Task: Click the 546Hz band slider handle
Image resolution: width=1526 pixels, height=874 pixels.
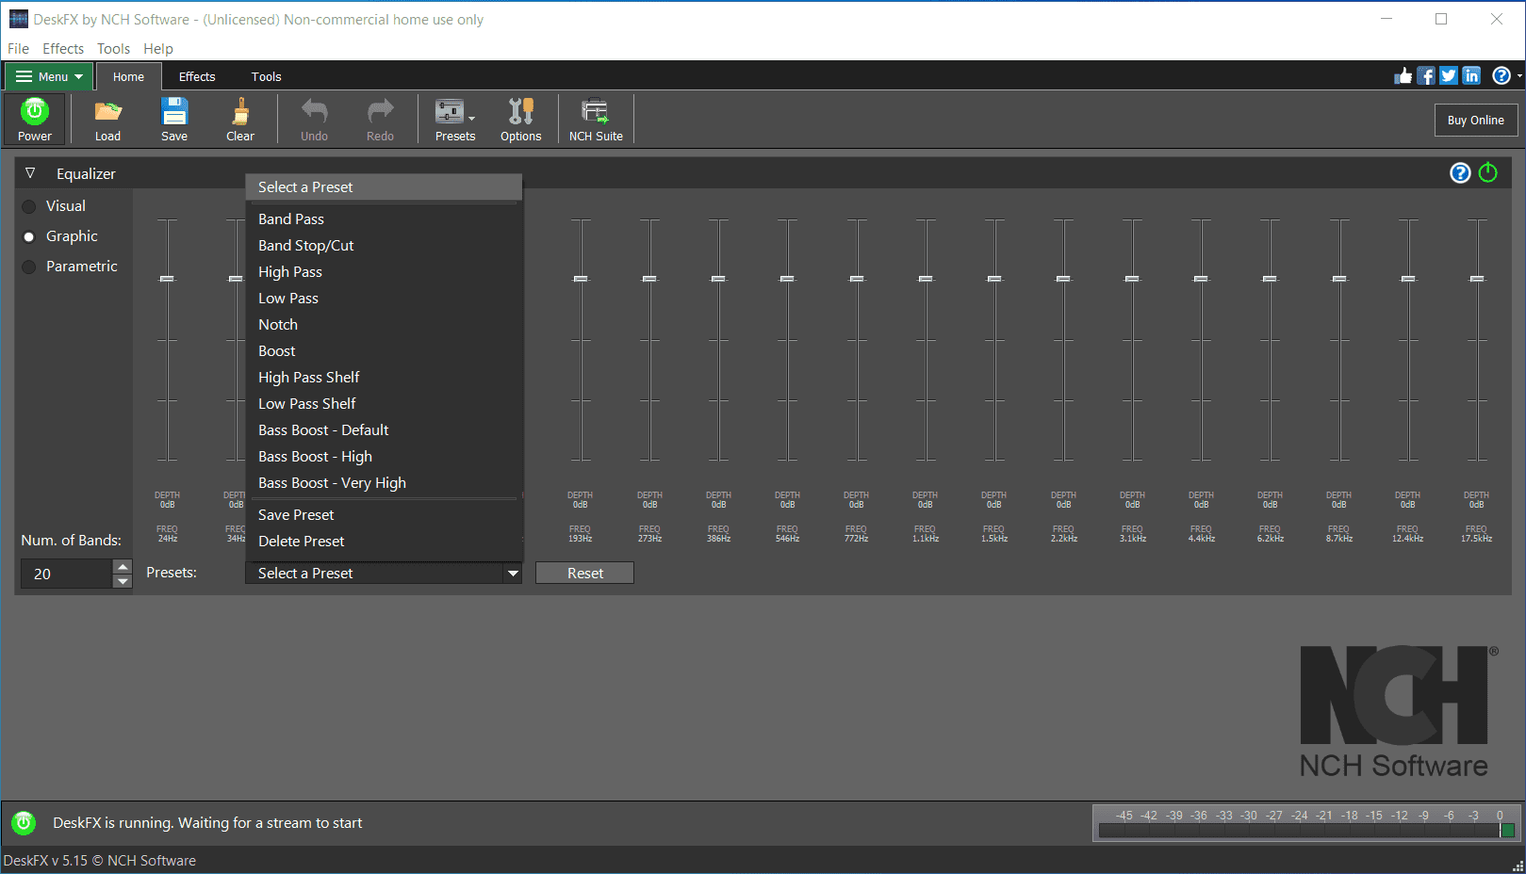Action: click(787, 279)
